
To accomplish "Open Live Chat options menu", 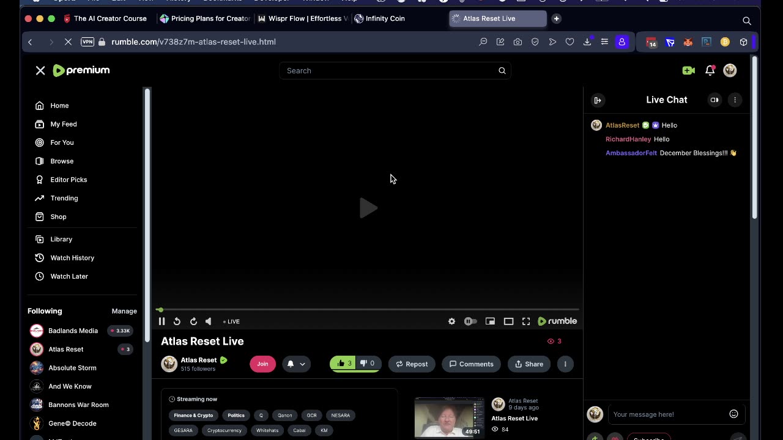I will click(735, 100).
